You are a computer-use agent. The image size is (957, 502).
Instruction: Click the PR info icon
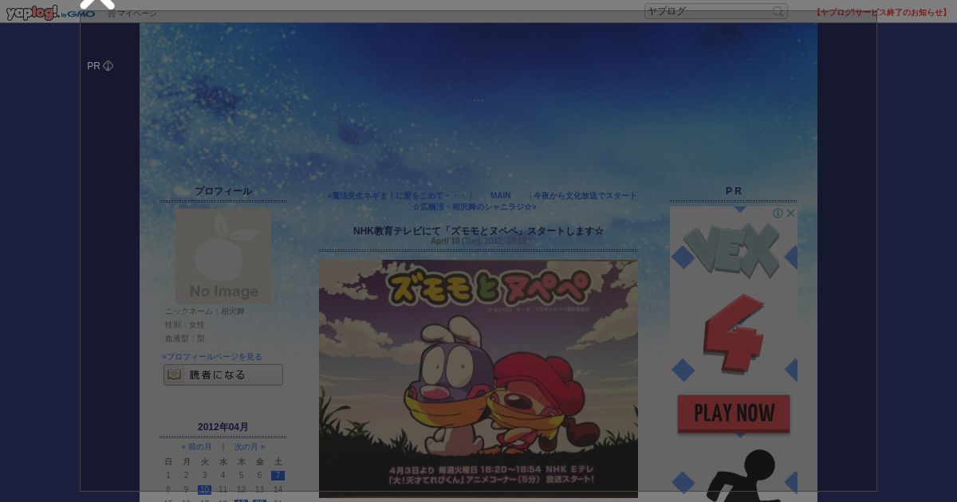click(x=108, y=66)
